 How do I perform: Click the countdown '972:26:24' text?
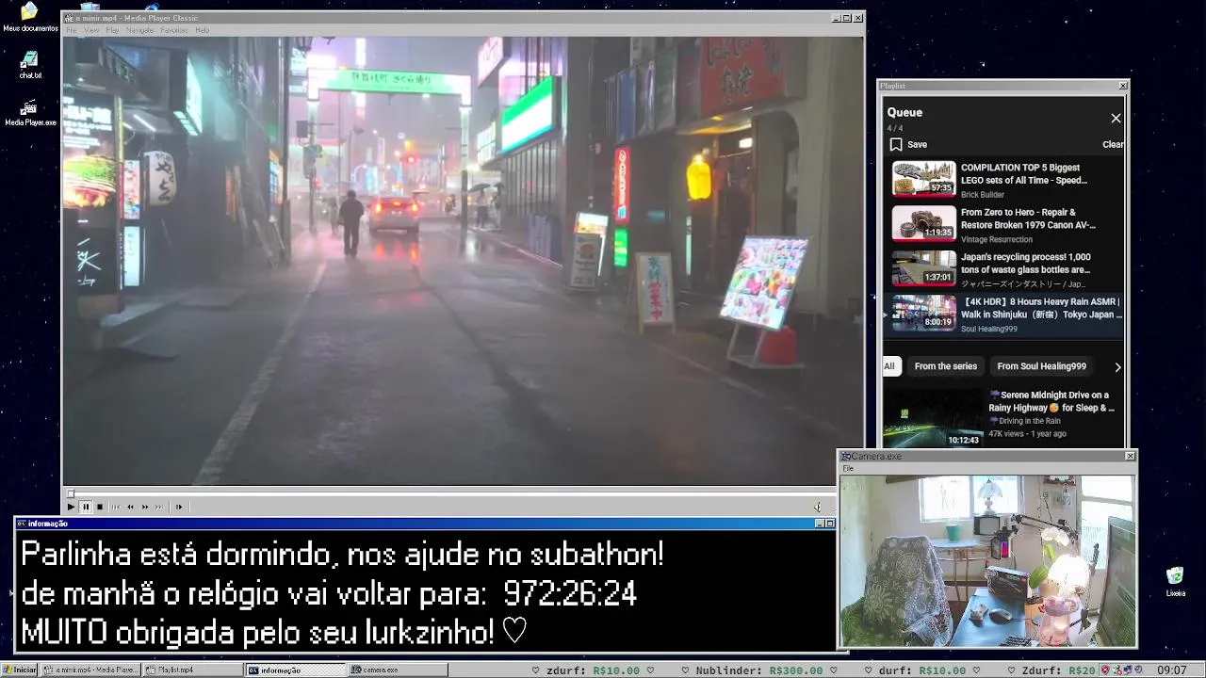click(570, 593)
